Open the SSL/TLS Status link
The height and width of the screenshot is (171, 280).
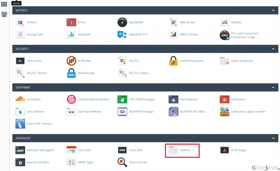[x=139, y=73]
